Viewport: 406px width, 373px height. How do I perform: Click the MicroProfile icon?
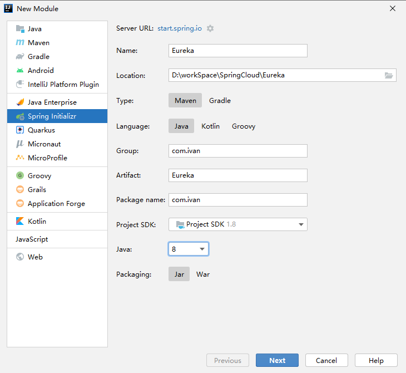[20, 158]
